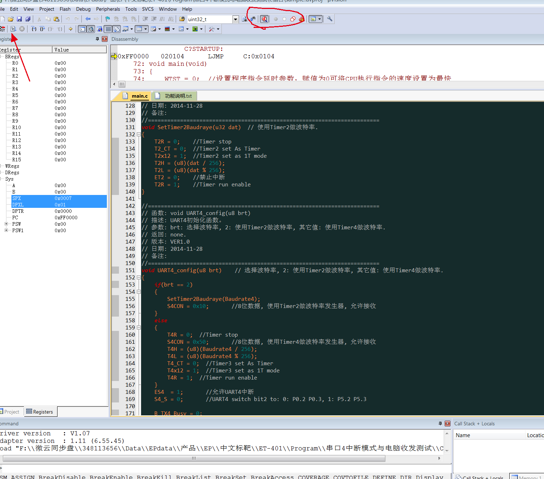The height and width of the screenshot is (479, 544).
Task: Toggle the Registers window button
Action: (108, 29)
